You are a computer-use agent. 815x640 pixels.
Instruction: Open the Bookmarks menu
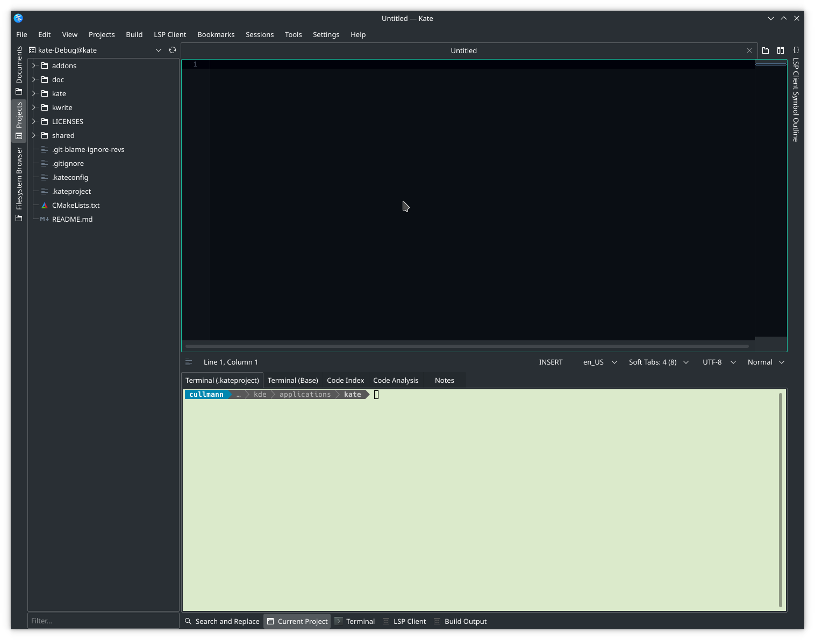tap(216, 34)
